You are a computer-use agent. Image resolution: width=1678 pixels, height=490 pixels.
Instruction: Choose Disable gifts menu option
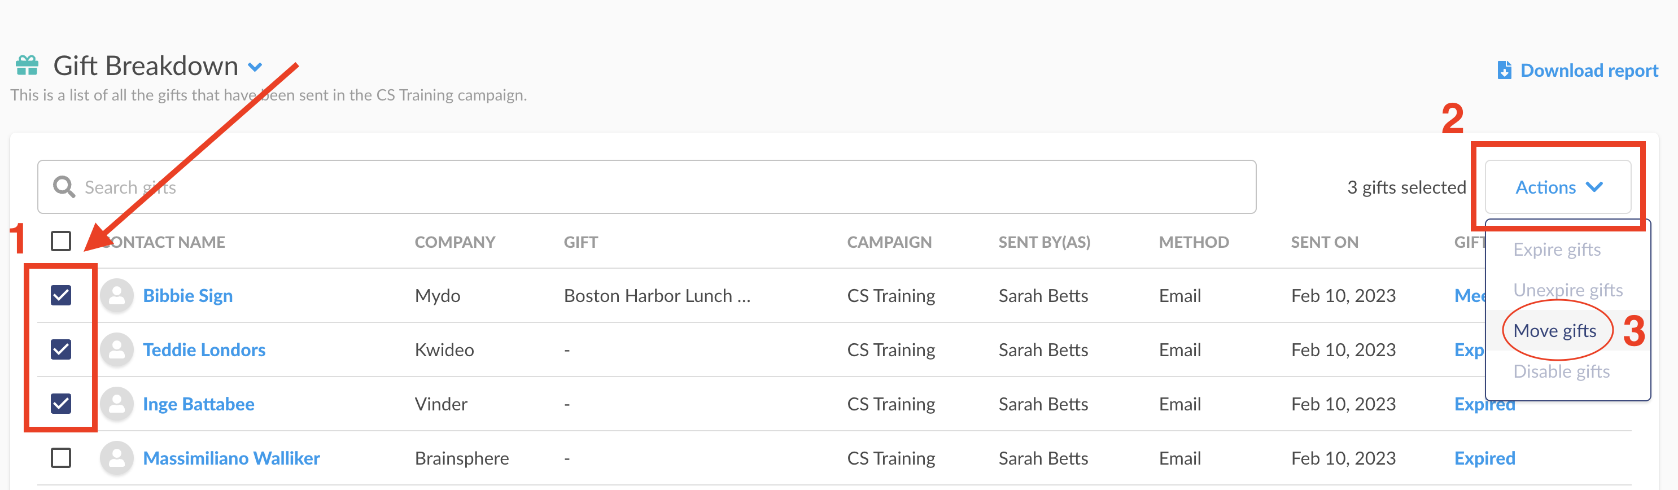[x=1561, y=371]
